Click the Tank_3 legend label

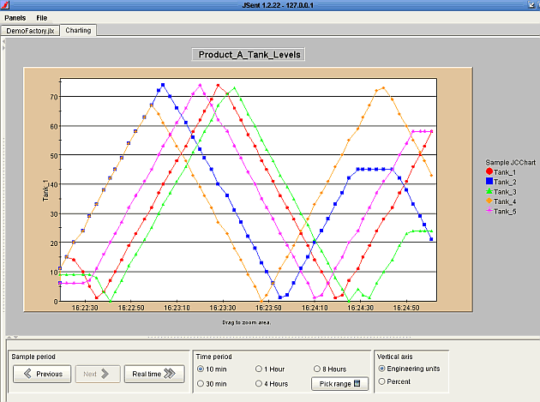point(505,192)
